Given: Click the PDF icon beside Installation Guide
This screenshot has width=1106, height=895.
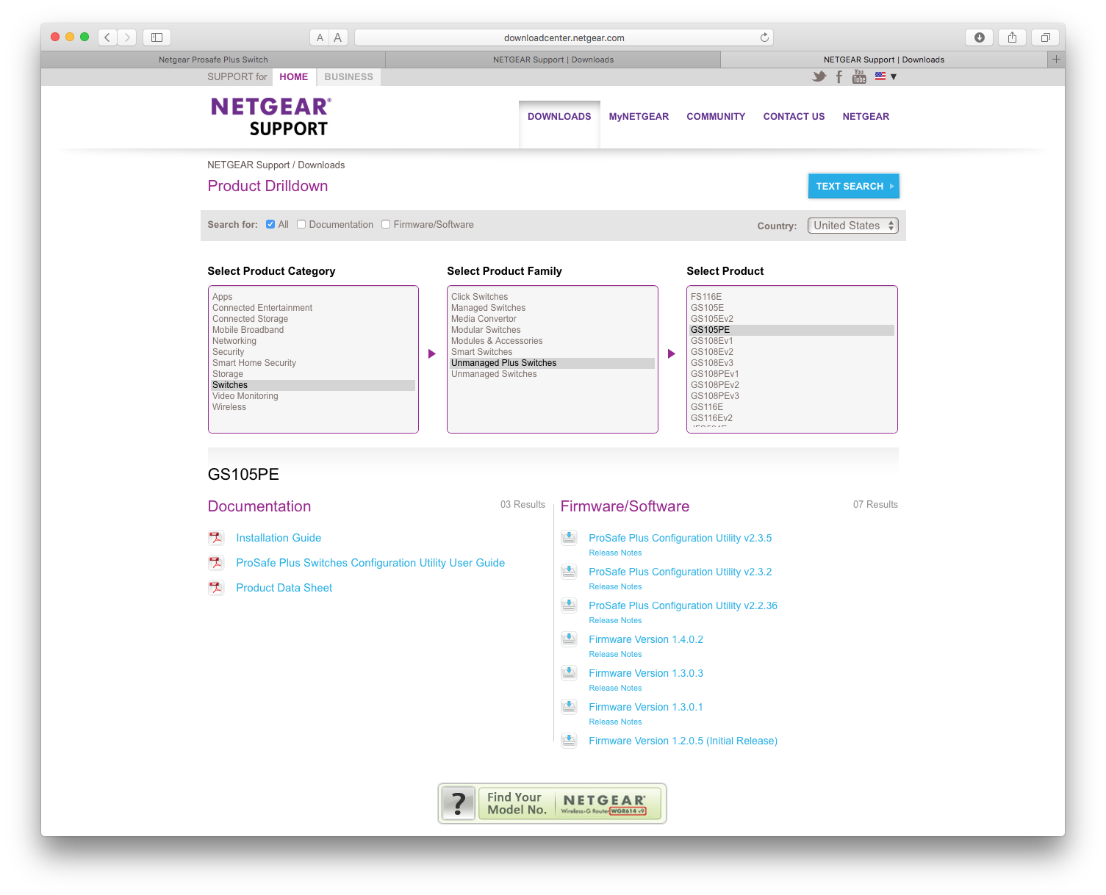Looking at the screenshot, I should click(x=216, y=538).
